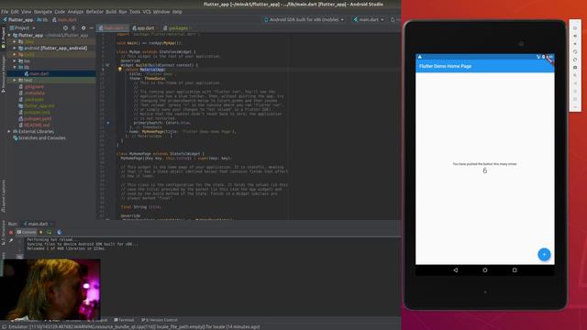Open the Help menu

(x=177, y=12)
